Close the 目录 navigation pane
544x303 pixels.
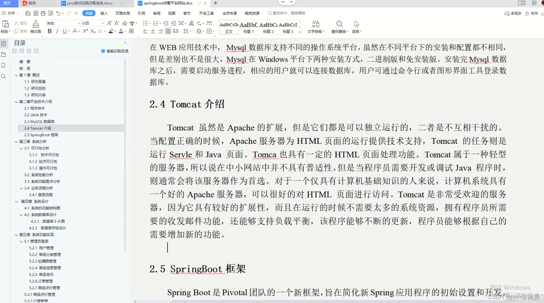pos(125,43)
